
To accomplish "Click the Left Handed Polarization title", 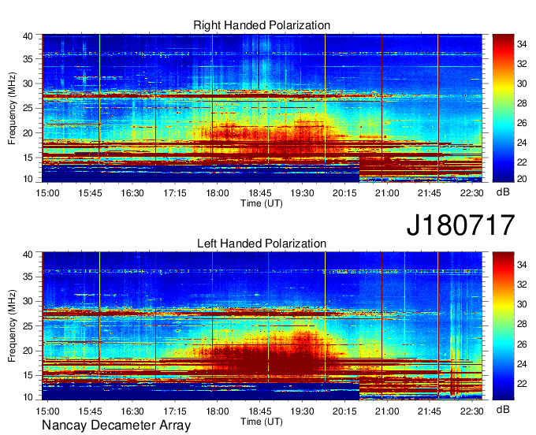I will [262, 244].
